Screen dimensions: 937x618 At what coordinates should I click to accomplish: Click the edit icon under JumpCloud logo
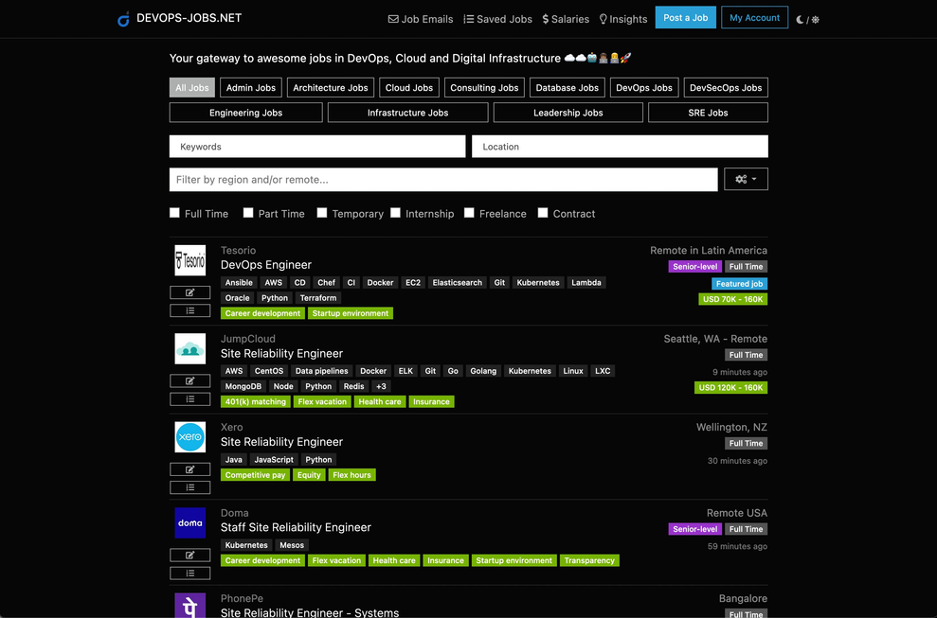(189, 380)
